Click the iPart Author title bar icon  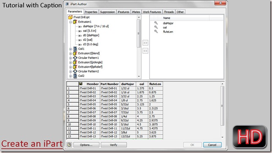point(67,4)
